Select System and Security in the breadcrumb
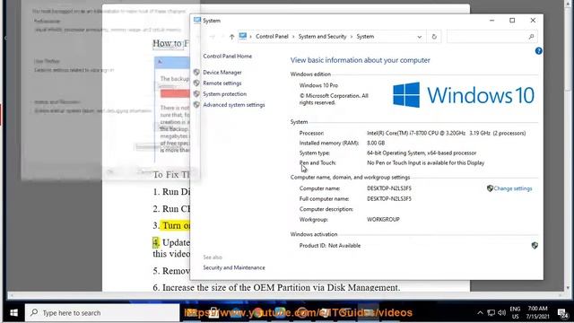This screenshot has width=574, height=323. [x=322, y=37]
